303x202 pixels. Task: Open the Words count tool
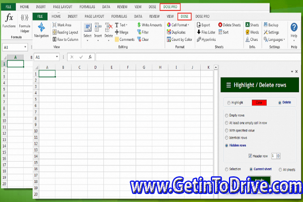pyautogui.click(x=252, y=32)
